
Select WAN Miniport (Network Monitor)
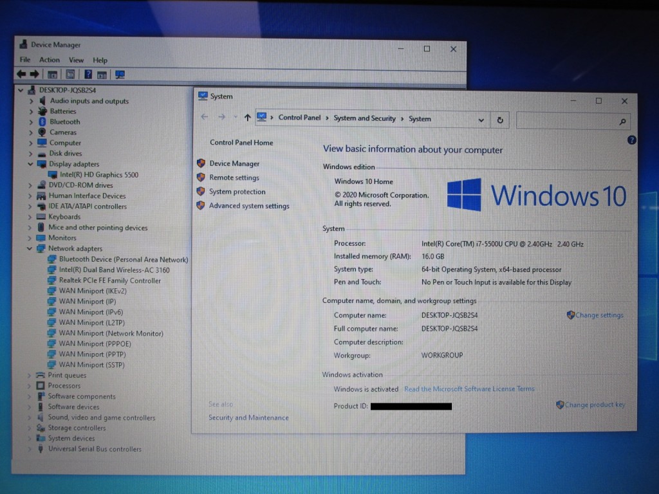(x=111, y=333)
